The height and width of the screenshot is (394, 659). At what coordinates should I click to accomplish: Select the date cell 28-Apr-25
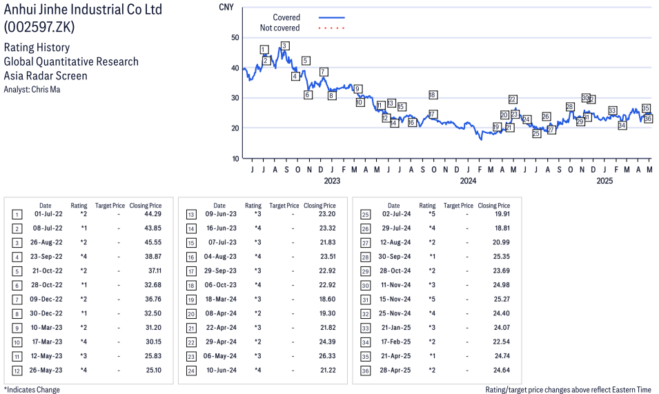point(395,371)
